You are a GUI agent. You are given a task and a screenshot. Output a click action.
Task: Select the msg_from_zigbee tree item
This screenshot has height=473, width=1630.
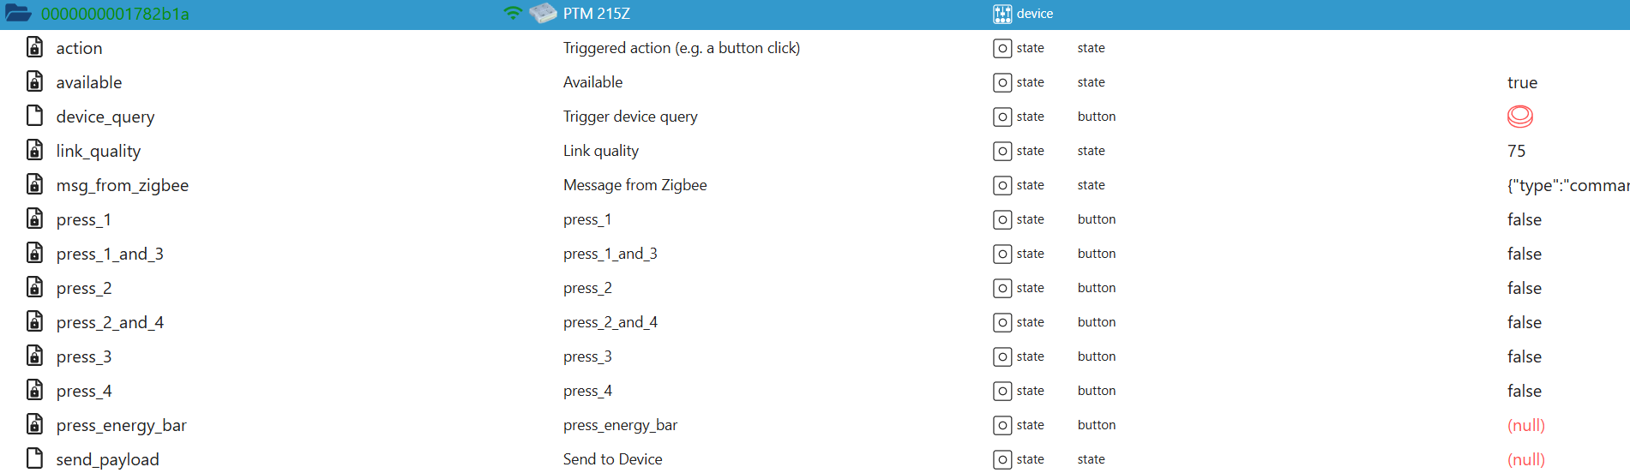click(x=122, y=185)
